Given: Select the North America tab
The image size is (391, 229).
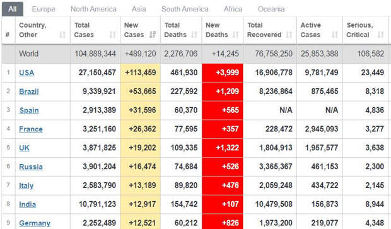Looking at the screenshot, I should click(x=93, y=9).
